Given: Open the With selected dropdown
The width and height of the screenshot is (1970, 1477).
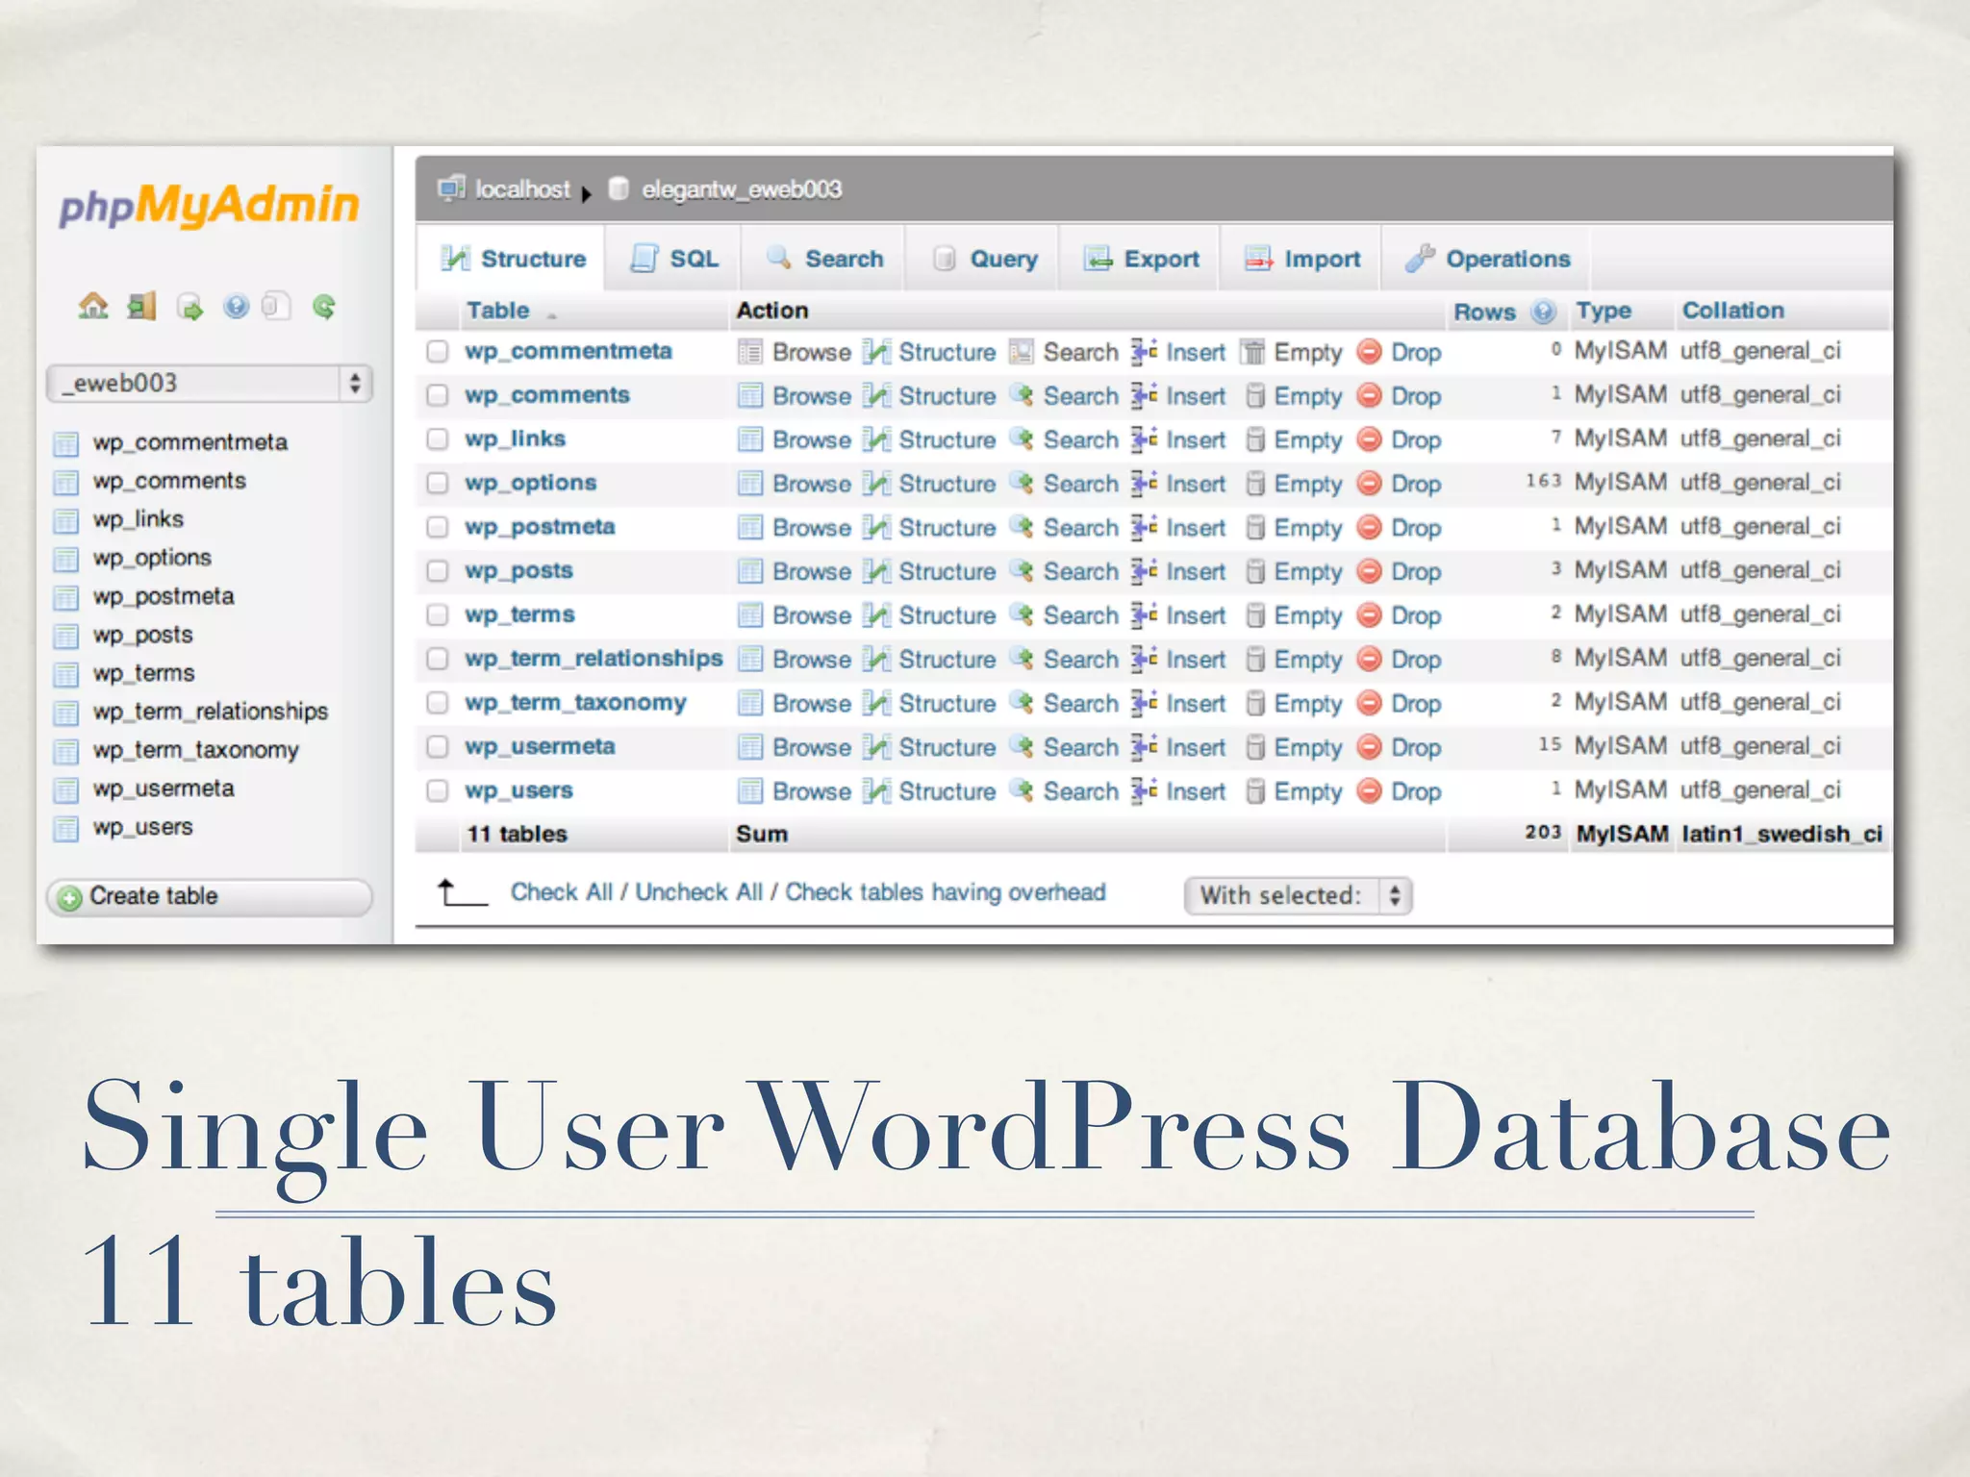Looking at the screenshot, I should 1298,895.
